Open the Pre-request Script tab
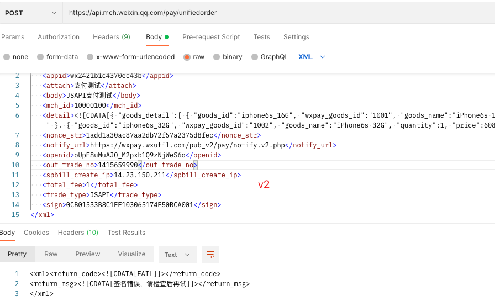 tap(211, 37)
